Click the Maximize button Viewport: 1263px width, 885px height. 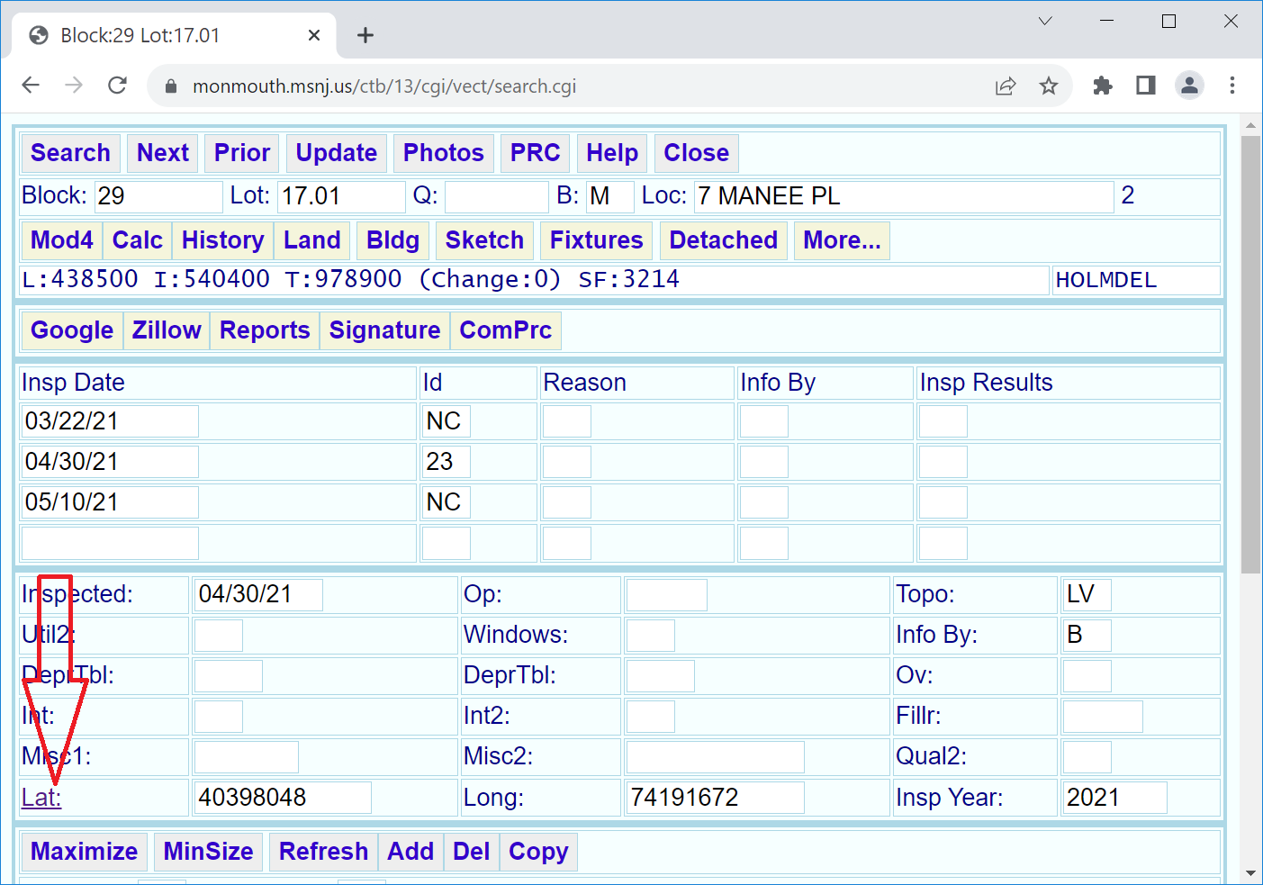pyautogui.click(x=85, y=852)
